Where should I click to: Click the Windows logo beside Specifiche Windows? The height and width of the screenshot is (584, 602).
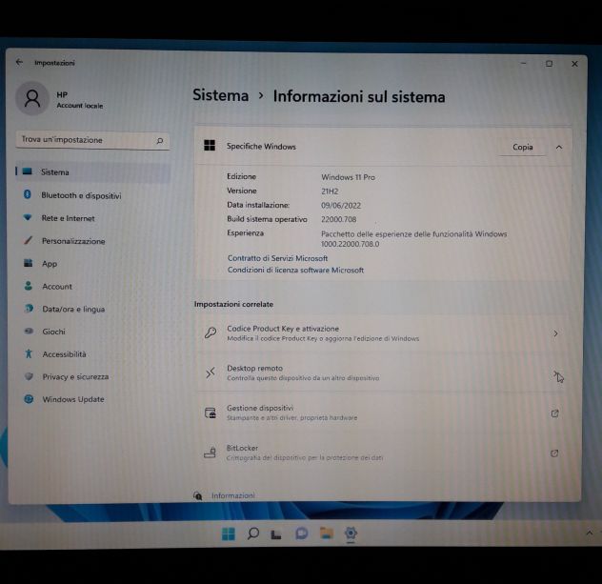point(210,146)
